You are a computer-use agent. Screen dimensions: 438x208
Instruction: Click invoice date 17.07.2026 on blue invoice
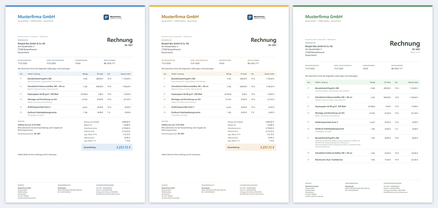23,63
